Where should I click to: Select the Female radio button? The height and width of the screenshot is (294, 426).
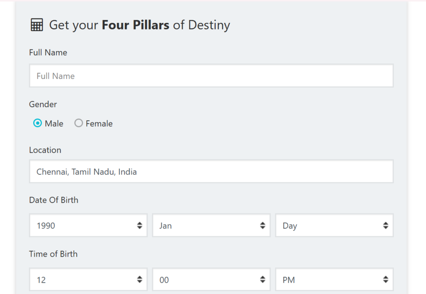79,123
